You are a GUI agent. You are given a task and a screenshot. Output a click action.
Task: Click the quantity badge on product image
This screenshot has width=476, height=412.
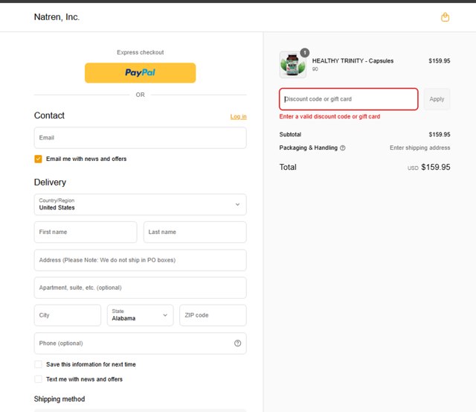(304, 53)
